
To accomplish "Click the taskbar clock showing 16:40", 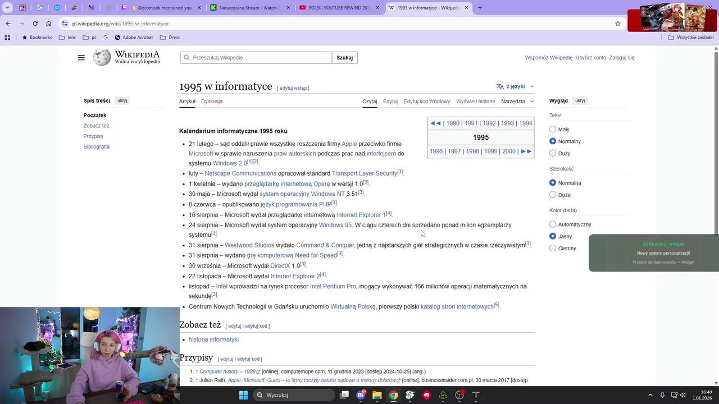I will coord(702,395).
